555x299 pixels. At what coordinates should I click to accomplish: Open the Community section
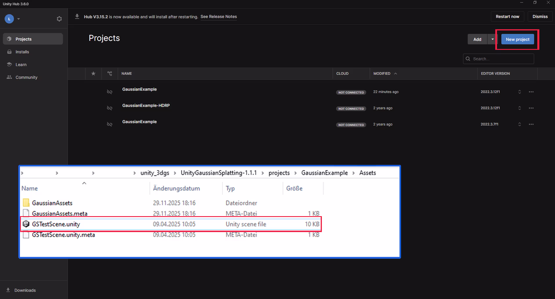click(x=26, y=77)
